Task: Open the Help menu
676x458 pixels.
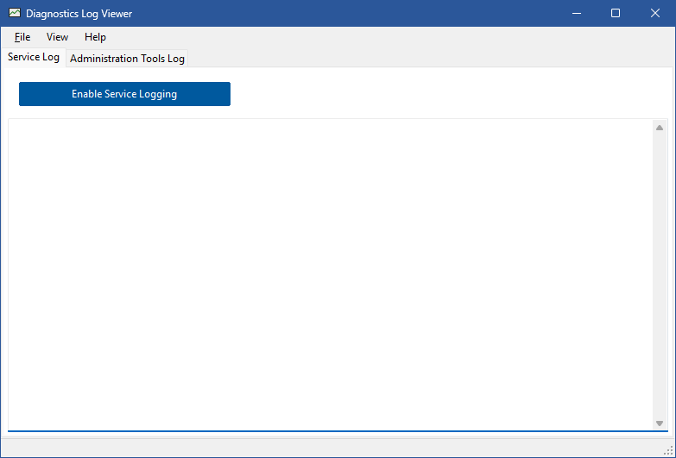Action: click(95, 37)
